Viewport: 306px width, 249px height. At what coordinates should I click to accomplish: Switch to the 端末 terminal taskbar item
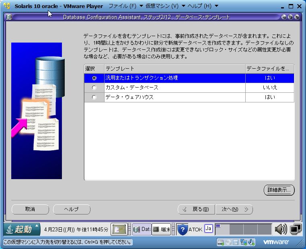click(x=161, y=229)
